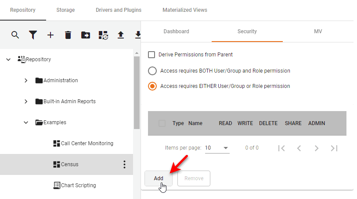This screenshot has height=199, width=357.
Task: Expand the Administration folder
Action: tap(26, 80)
